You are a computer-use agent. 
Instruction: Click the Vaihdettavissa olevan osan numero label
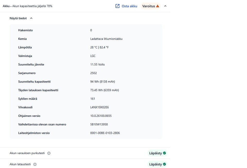pos(42,124)
